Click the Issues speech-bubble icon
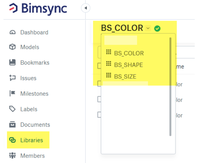201x163 pixels. (12, 78)
